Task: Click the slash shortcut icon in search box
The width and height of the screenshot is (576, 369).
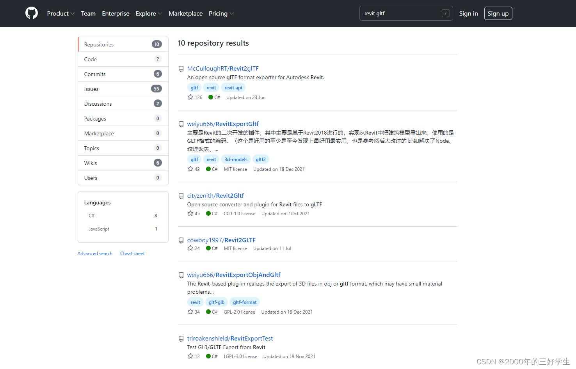Action: coord(445,13)
